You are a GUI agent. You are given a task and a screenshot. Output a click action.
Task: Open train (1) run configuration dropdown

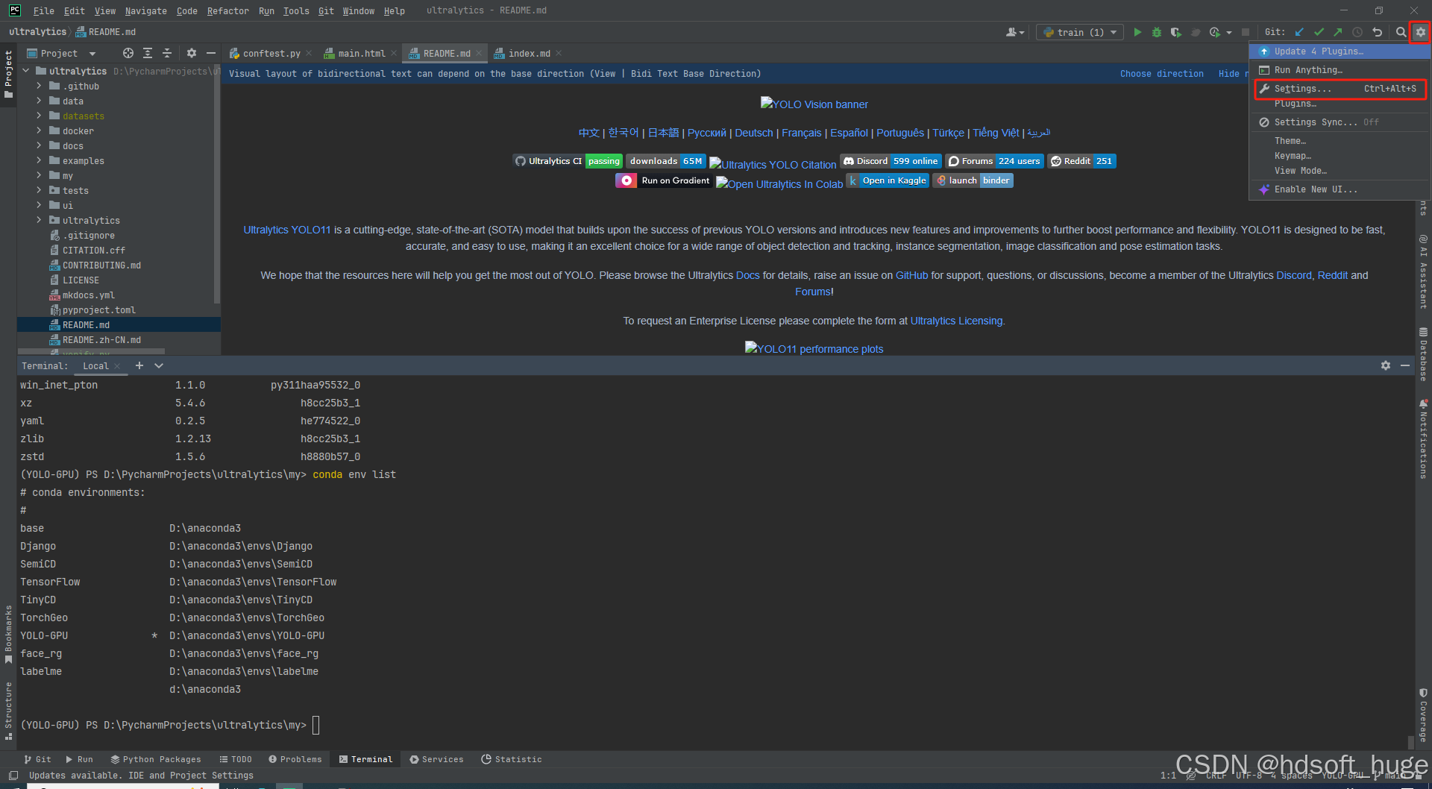pyautogui.click(x=1079, y=32)
